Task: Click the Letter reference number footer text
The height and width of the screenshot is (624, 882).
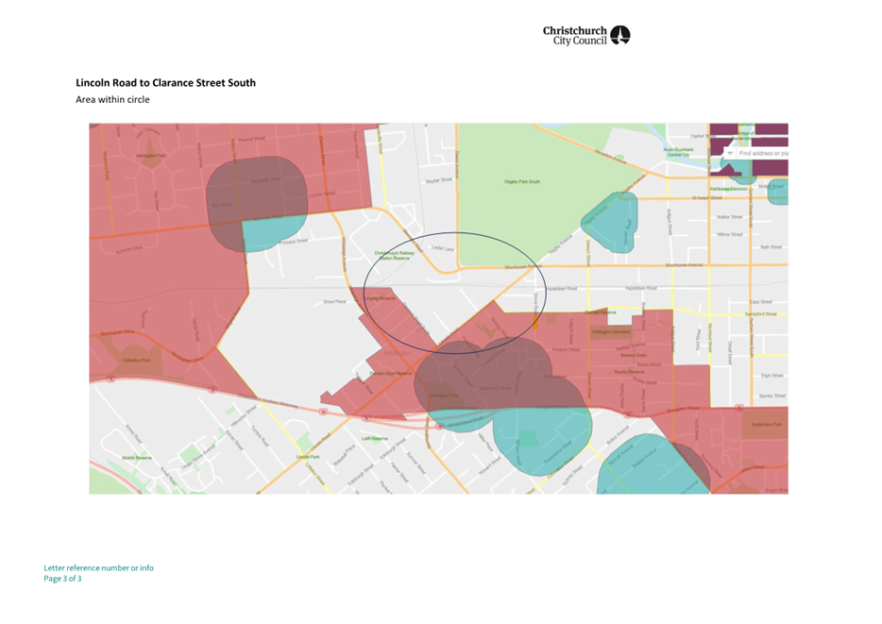Action: tap(98, 567)
